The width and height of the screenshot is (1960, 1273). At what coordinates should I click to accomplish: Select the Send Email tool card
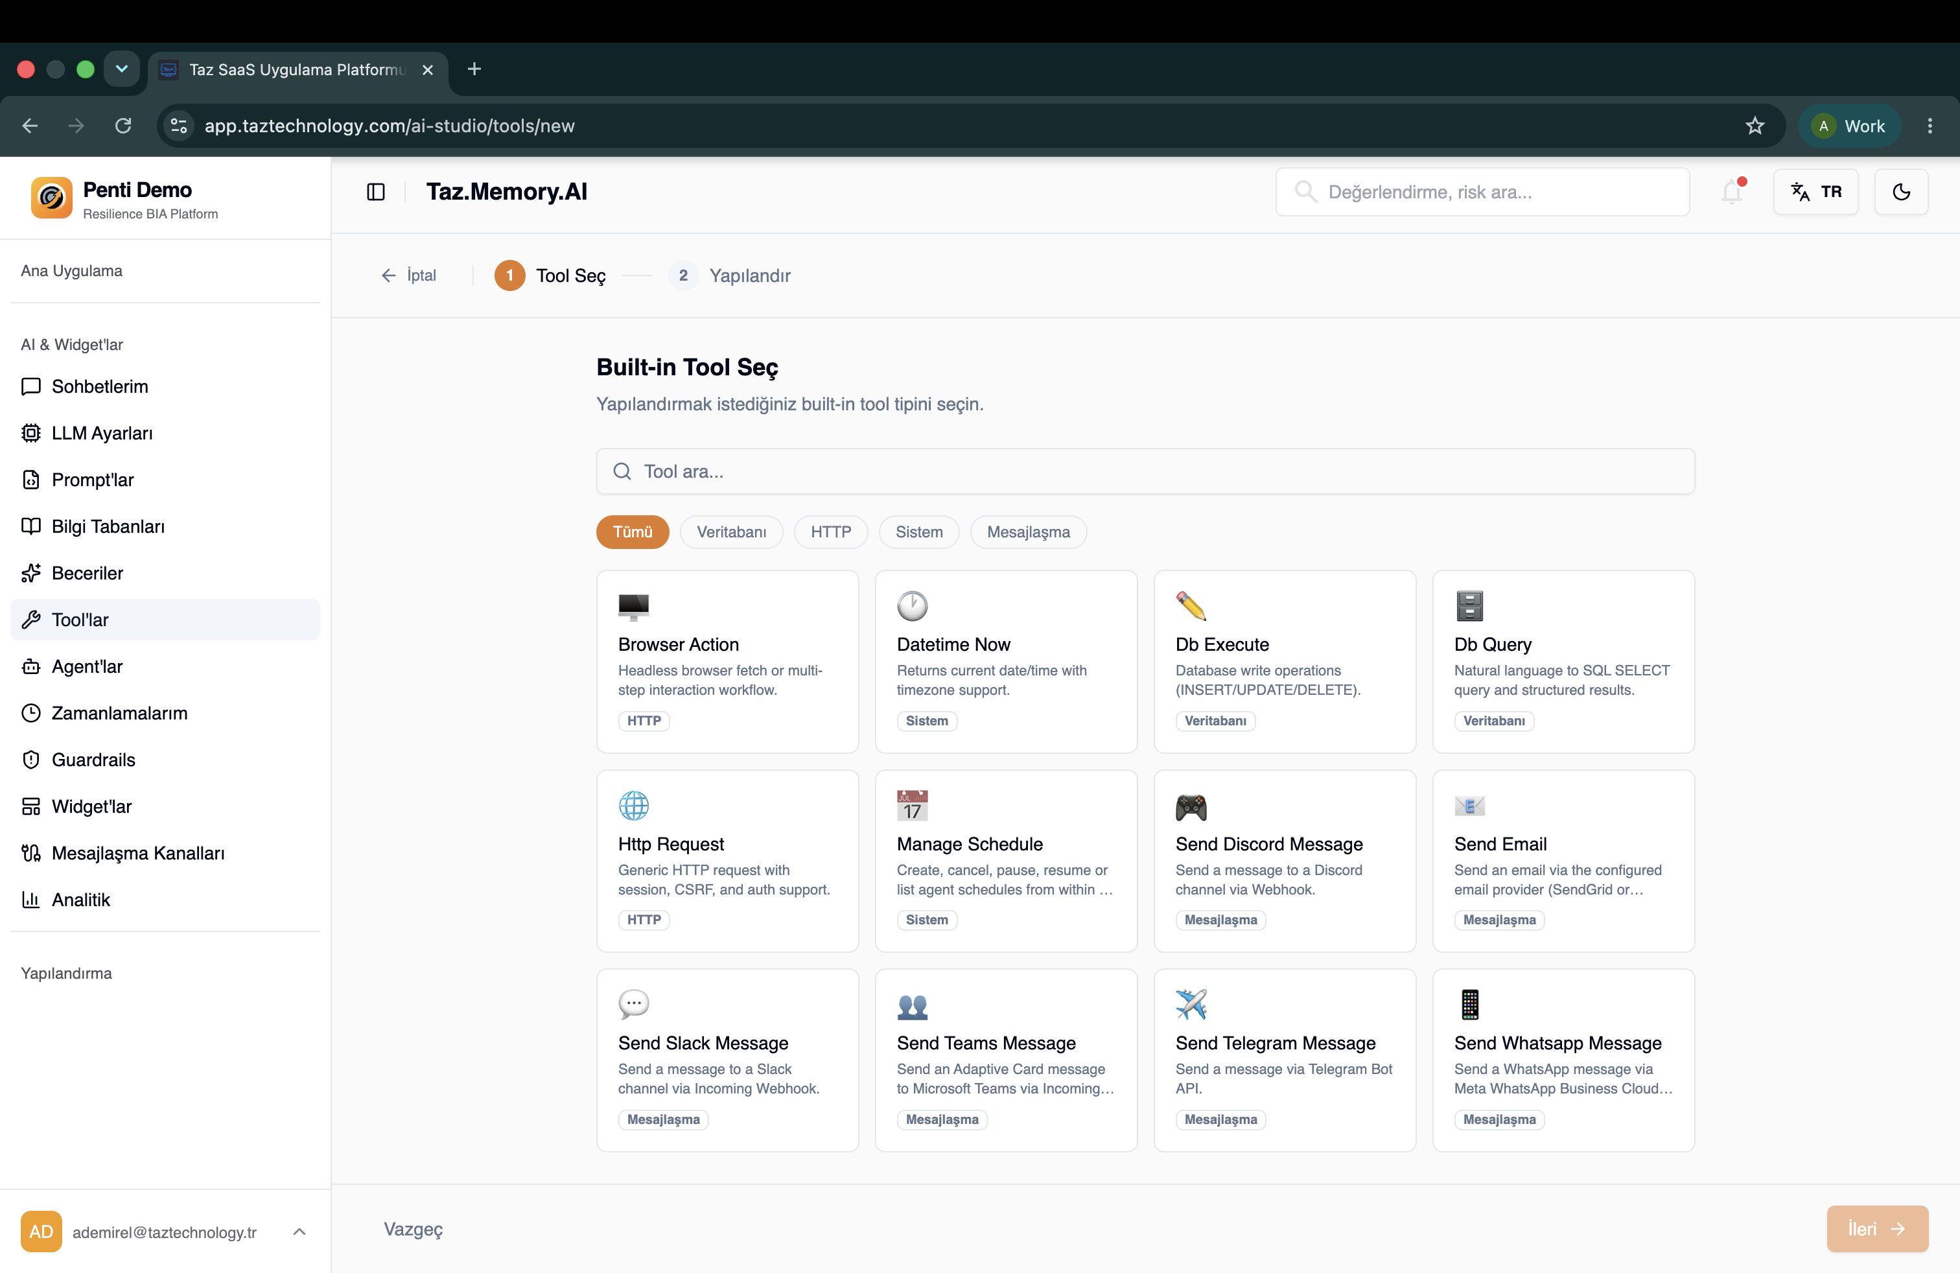point(1563,861)
